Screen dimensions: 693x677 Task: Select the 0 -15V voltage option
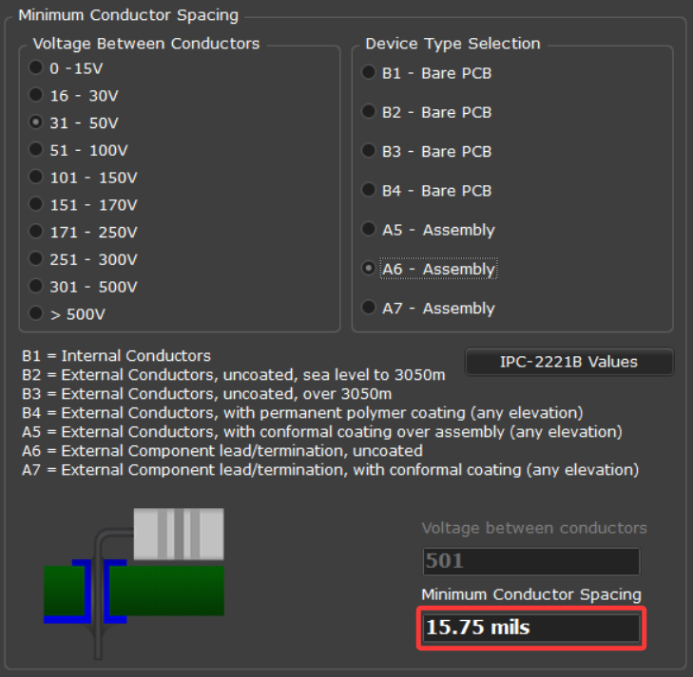pyautogui.click(x=36, y=68)
